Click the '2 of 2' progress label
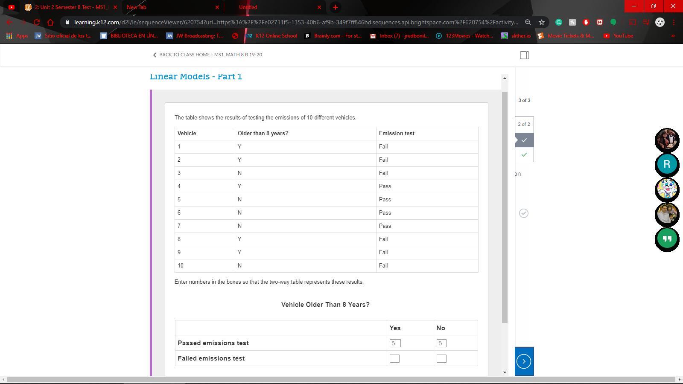This screenshot has width=683, height=384. tap(524, 124)
